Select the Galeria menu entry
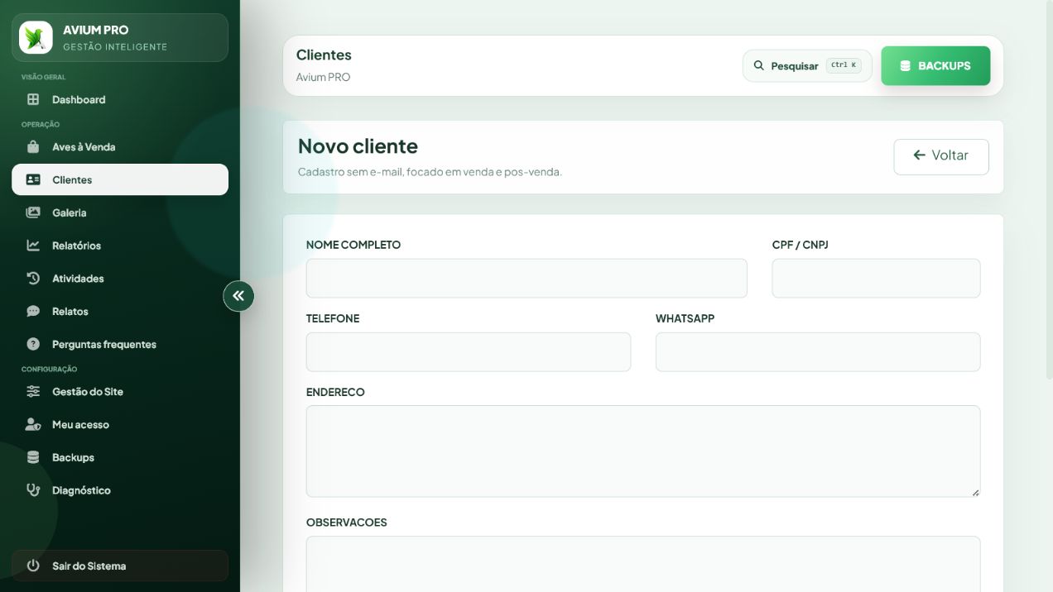The image size is (1053, 592). point(120,212)
